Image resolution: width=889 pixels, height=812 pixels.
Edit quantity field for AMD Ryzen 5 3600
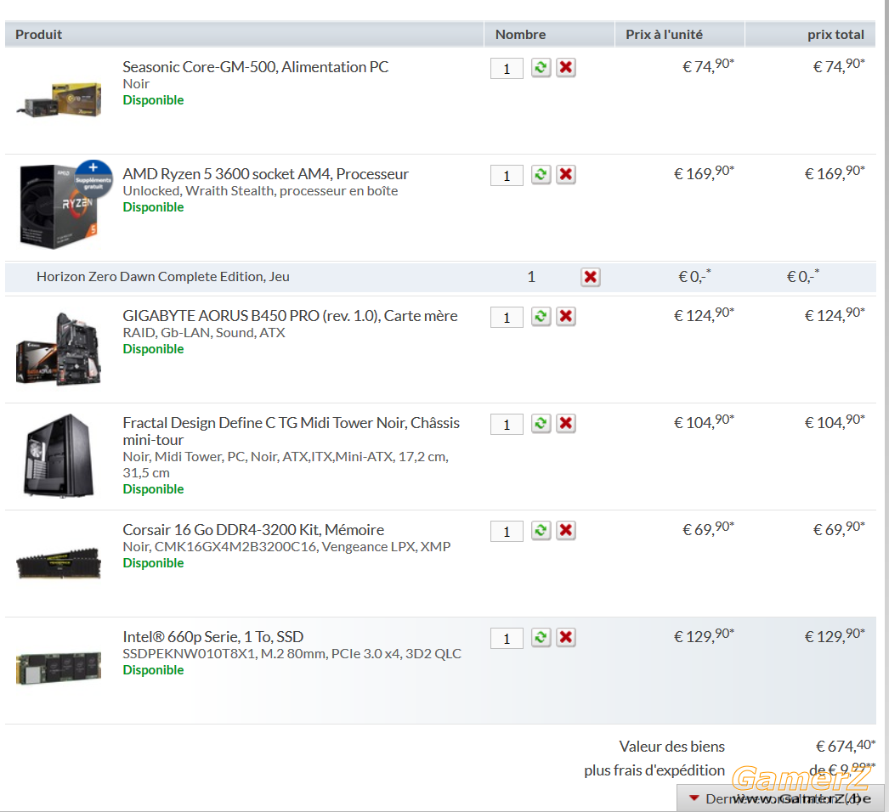pos(507,176)
